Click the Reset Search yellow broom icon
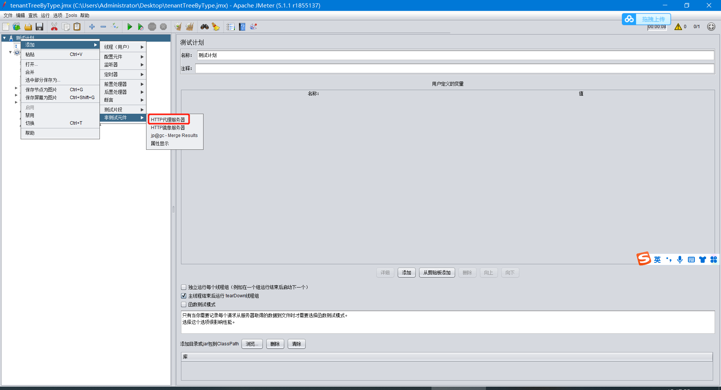This screenshot has height=390, width=721. click(216, 27)
